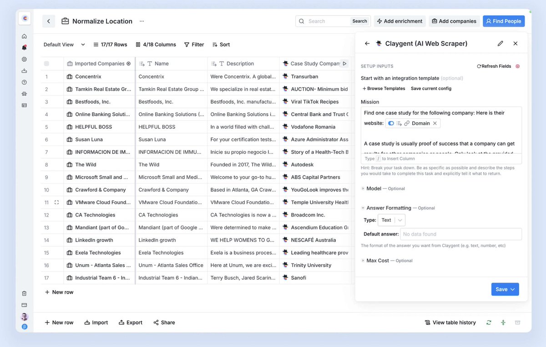This screenshot has height=347, width=546.
Task: Click the run arrow on Case Study column header
Action: click(x=344, y=64)
